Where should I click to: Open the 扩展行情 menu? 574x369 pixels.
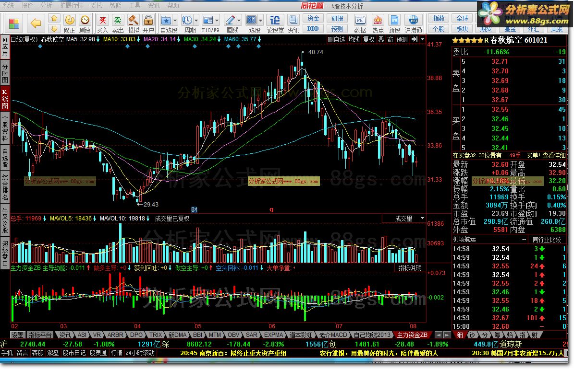click(71, 5)
